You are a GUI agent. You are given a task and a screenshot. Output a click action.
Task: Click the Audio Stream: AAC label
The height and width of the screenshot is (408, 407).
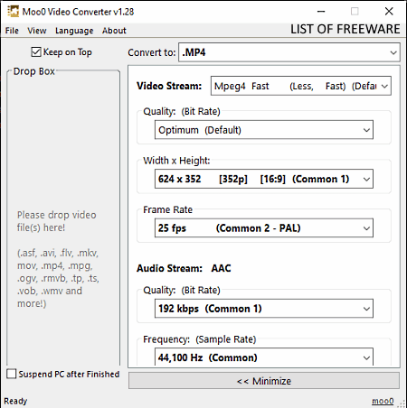(184, 268)
